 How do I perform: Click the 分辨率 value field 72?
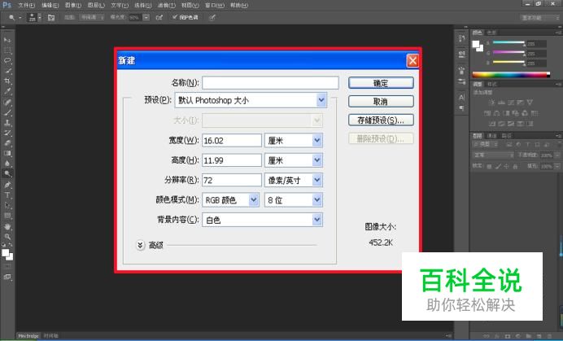pos(232,180)
